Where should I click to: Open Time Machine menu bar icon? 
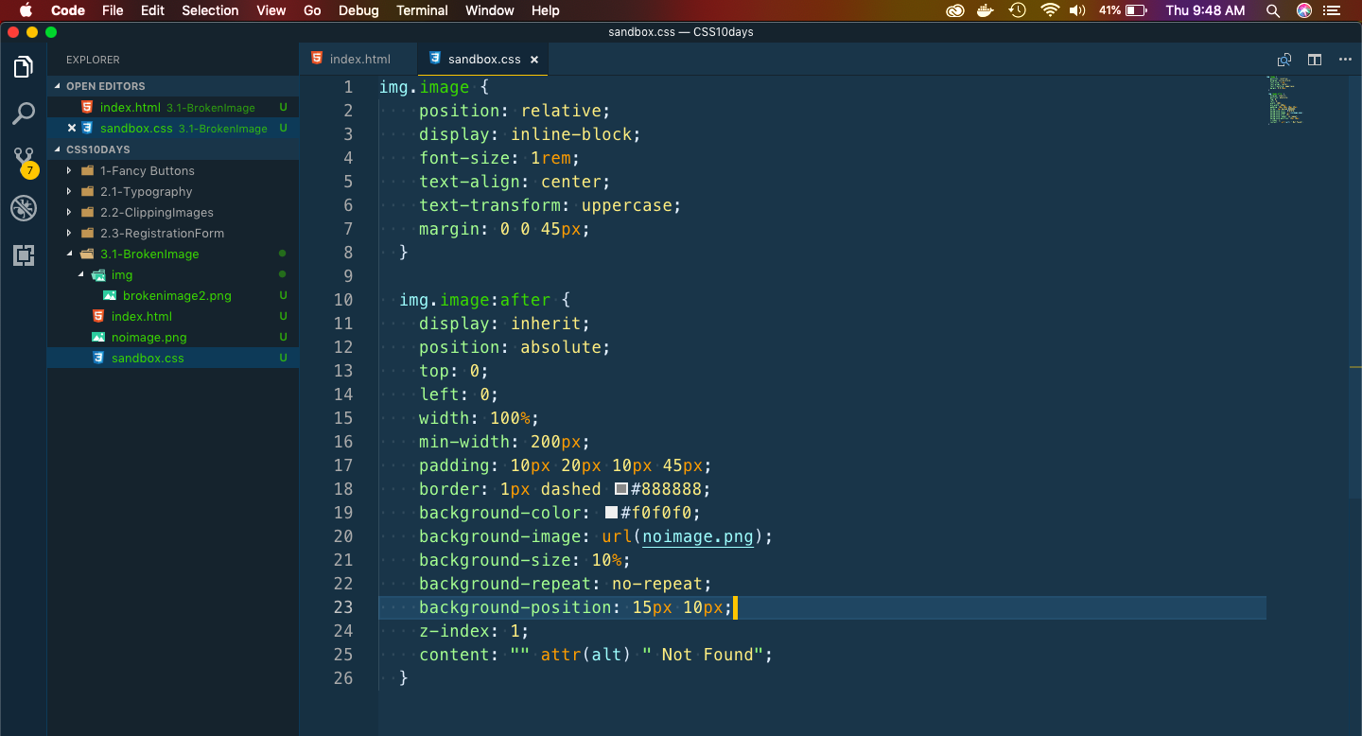pos(1017,10)
